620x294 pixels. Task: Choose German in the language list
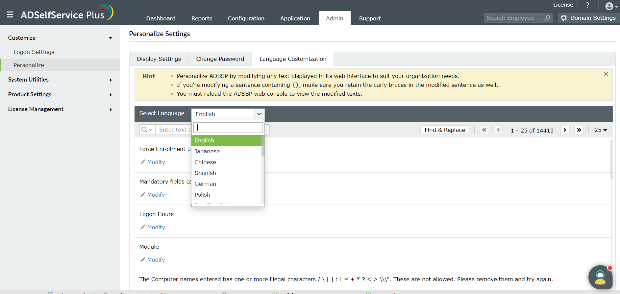(x=226, y=184)
